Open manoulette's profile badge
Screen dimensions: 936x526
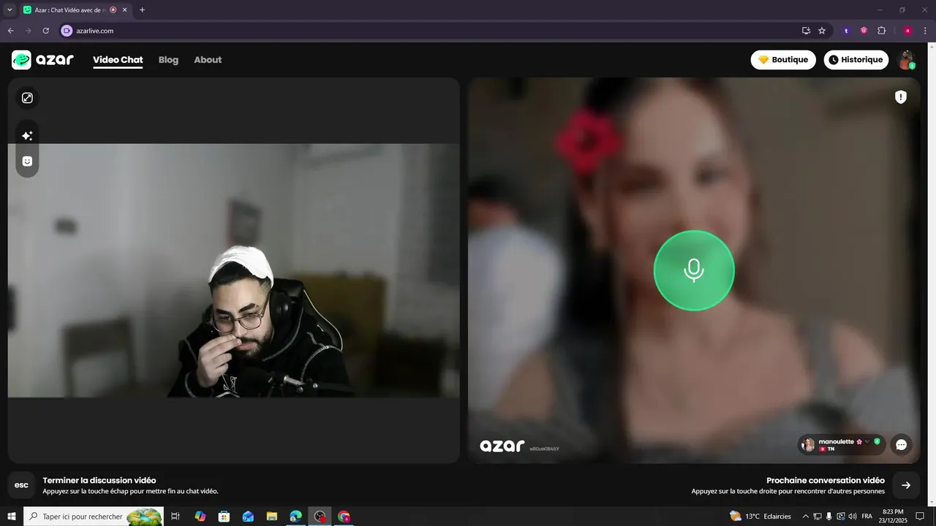click(842, 444)
